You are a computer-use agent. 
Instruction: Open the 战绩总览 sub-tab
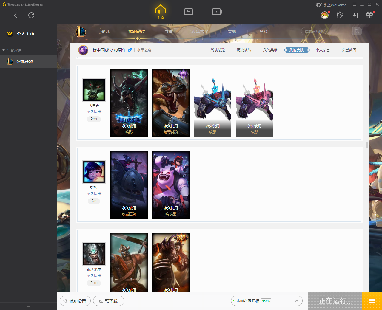[218, 50]
